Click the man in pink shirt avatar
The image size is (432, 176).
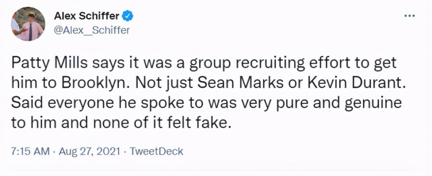[28, 24]
